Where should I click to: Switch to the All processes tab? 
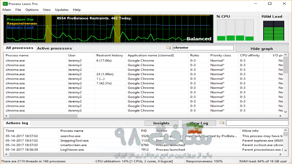20,48
